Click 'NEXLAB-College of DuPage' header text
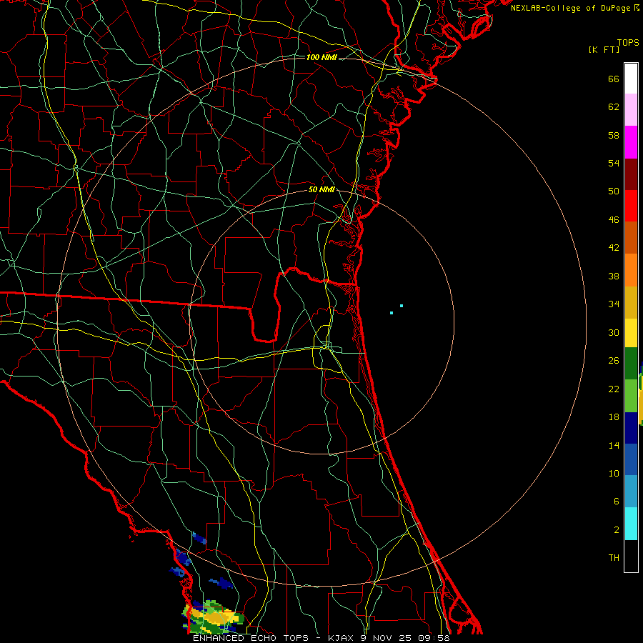 coord(570,8)
